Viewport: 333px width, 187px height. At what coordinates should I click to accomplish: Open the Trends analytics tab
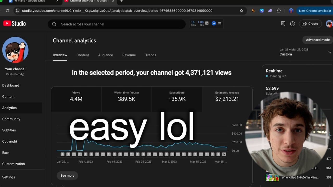pyautogui.click(x=151, y=55)
